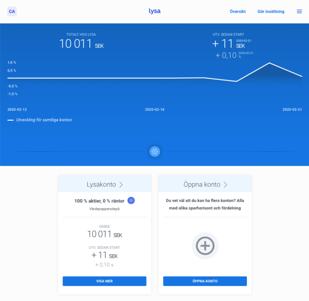Click the lysa logo
The height and width of the screenshot is (301, 309).
[154, 11]
